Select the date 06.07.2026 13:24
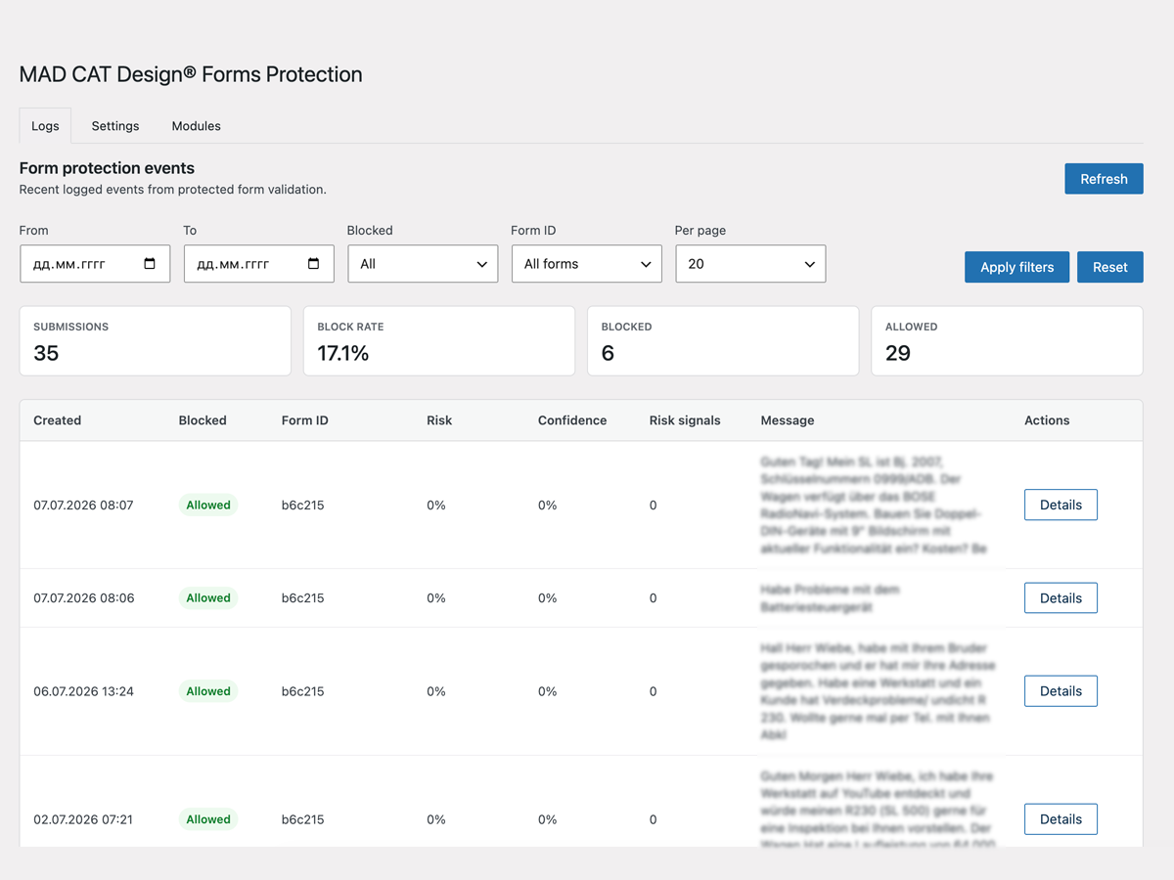Viewport: 1174px width, 880px height. click(83, 691)
